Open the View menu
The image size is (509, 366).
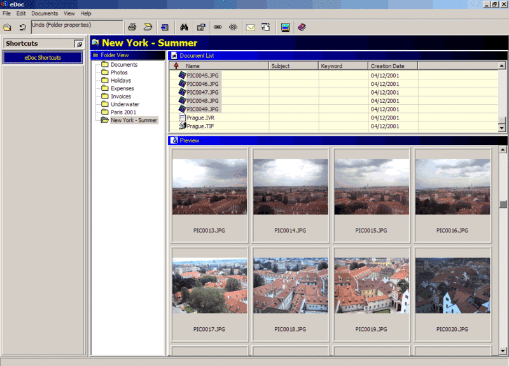[69, 13]
